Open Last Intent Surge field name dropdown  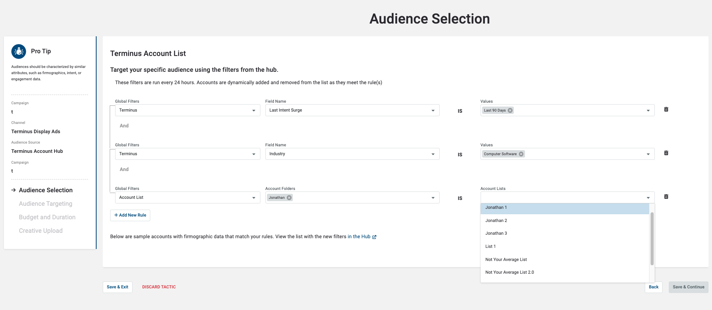(352, 110)
